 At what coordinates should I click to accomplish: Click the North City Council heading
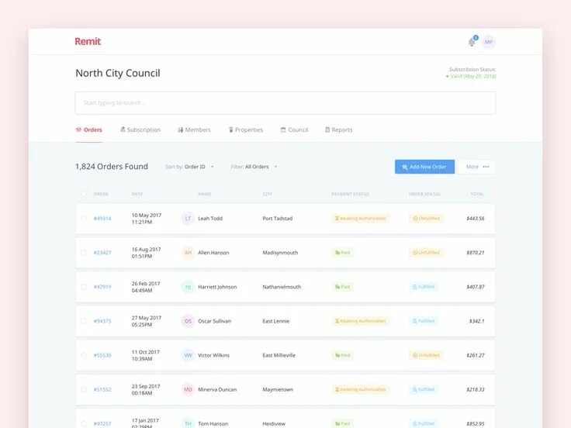(x=118, y=73)
